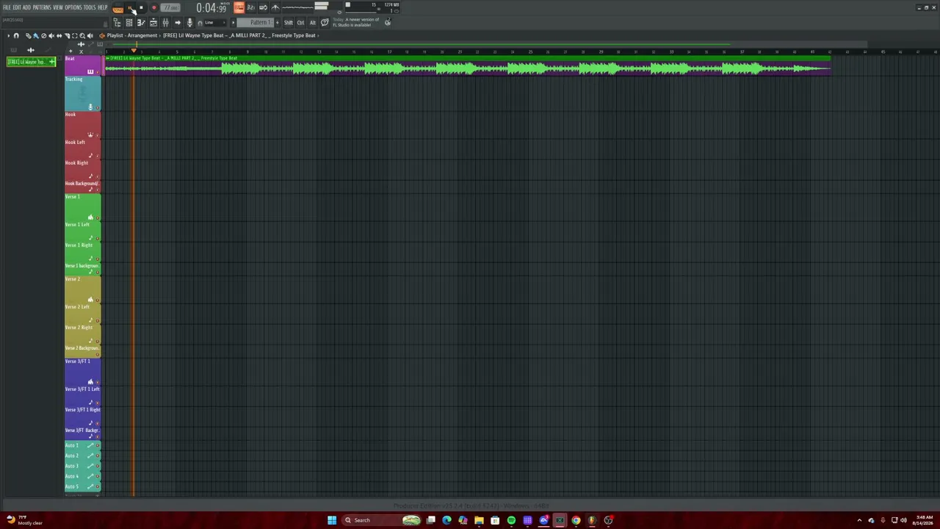
Task: Select the [FREE] Lil Wayne Typ clip in picker
Action: [x=31, y=62]
